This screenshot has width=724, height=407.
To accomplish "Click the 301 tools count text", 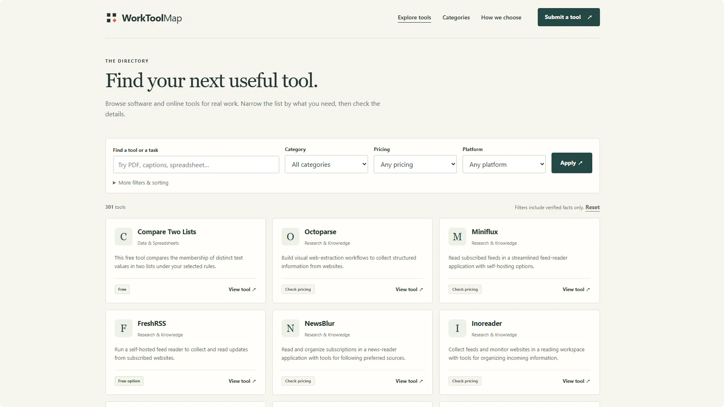I will [116, 207].
